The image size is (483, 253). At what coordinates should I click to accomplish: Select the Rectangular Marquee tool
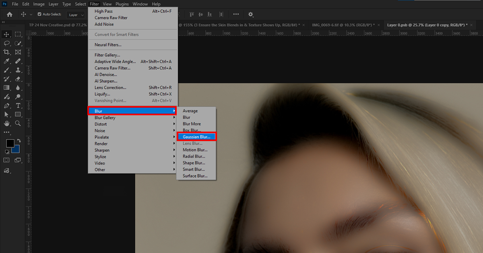click(x=18, y=35)
